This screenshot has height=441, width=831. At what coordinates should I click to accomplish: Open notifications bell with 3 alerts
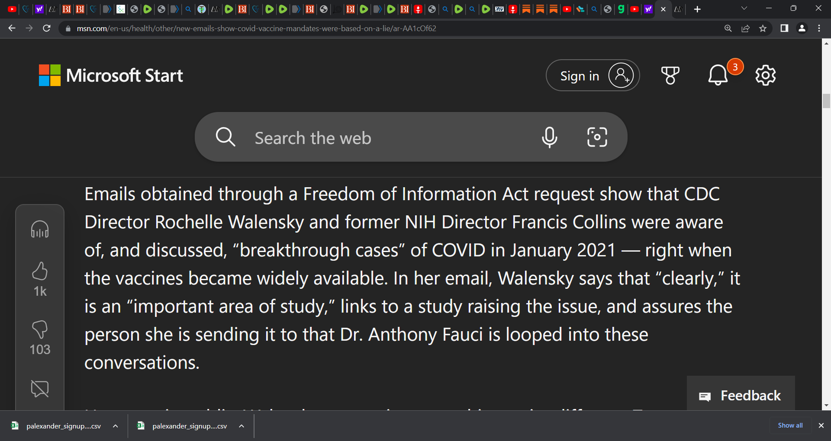coord(718,75)
